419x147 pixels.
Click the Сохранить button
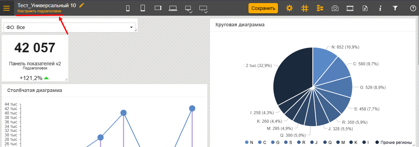point(263,8)
